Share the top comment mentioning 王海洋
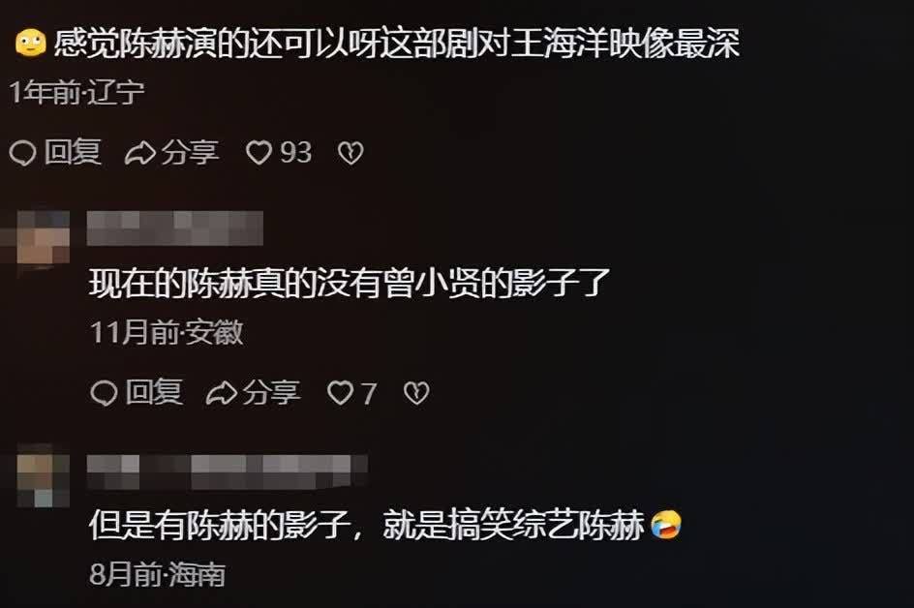 click(172, 153)
